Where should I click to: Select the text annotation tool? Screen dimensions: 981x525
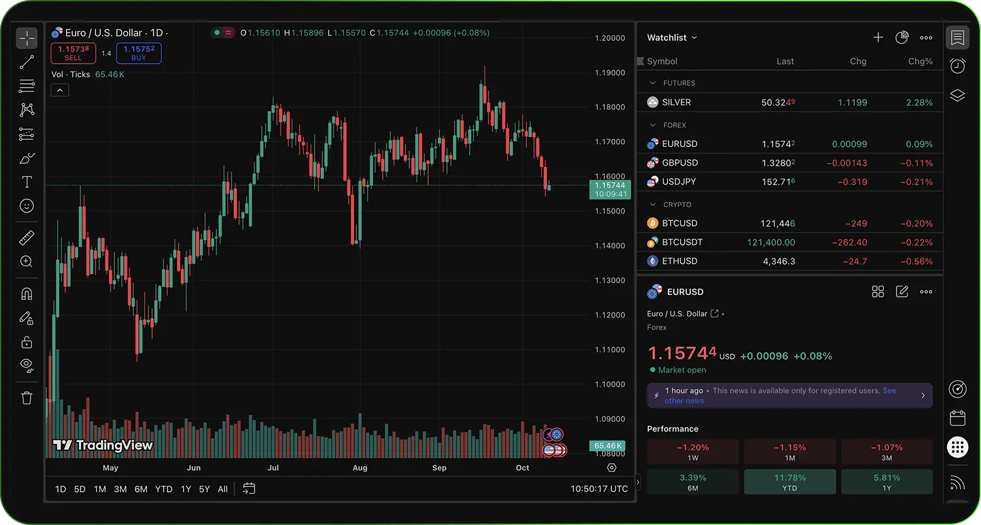[27, 181]
